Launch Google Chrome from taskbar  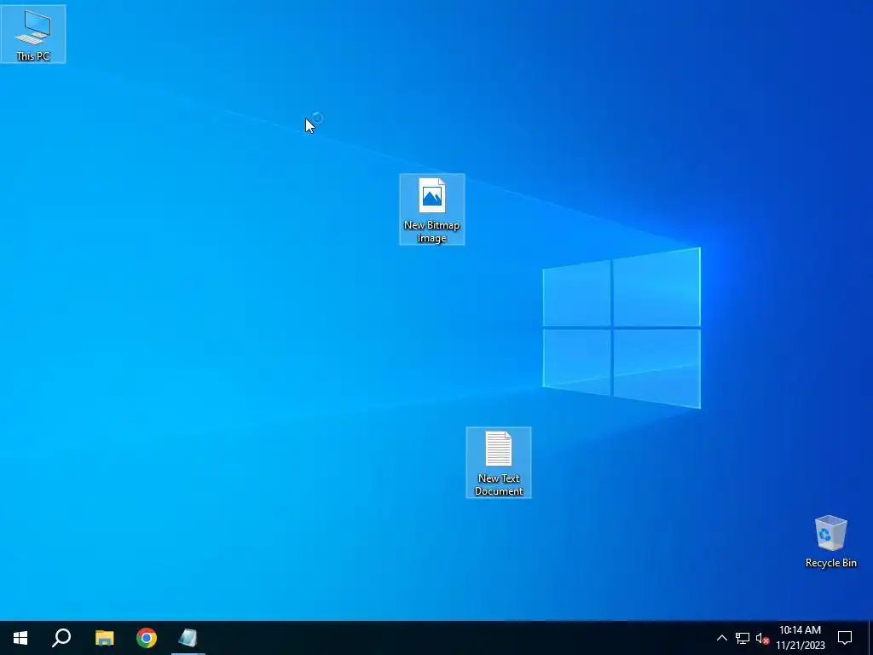coord(147,638)
